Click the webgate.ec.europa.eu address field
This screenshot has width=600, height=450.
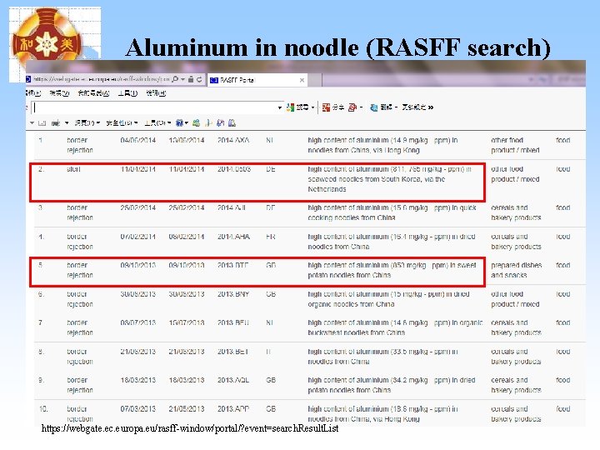pos(100,79)
